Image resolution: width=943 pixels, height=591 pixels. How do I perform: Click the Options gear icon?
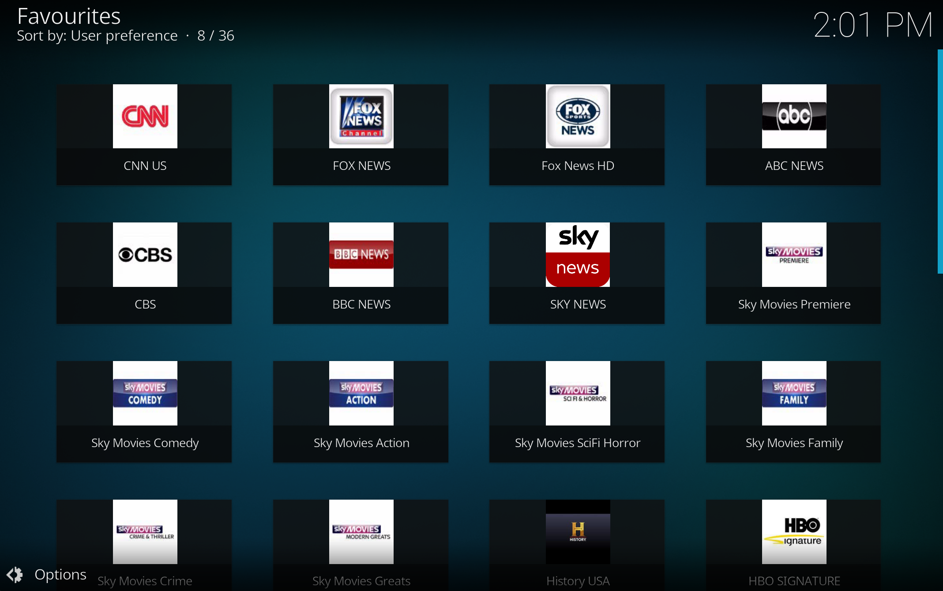pos(15,575)
